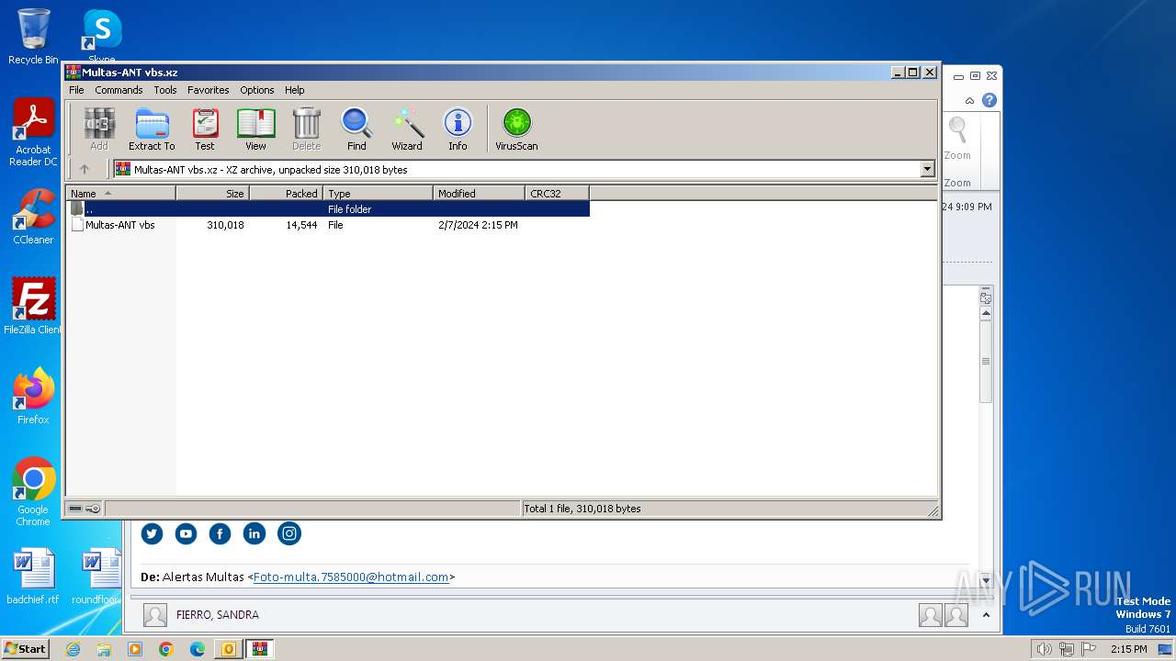Open Acrobat Reader DC desktop icon
This screenshot has height=661, width=1176.
pyautogui.click(x=33, y=133)
